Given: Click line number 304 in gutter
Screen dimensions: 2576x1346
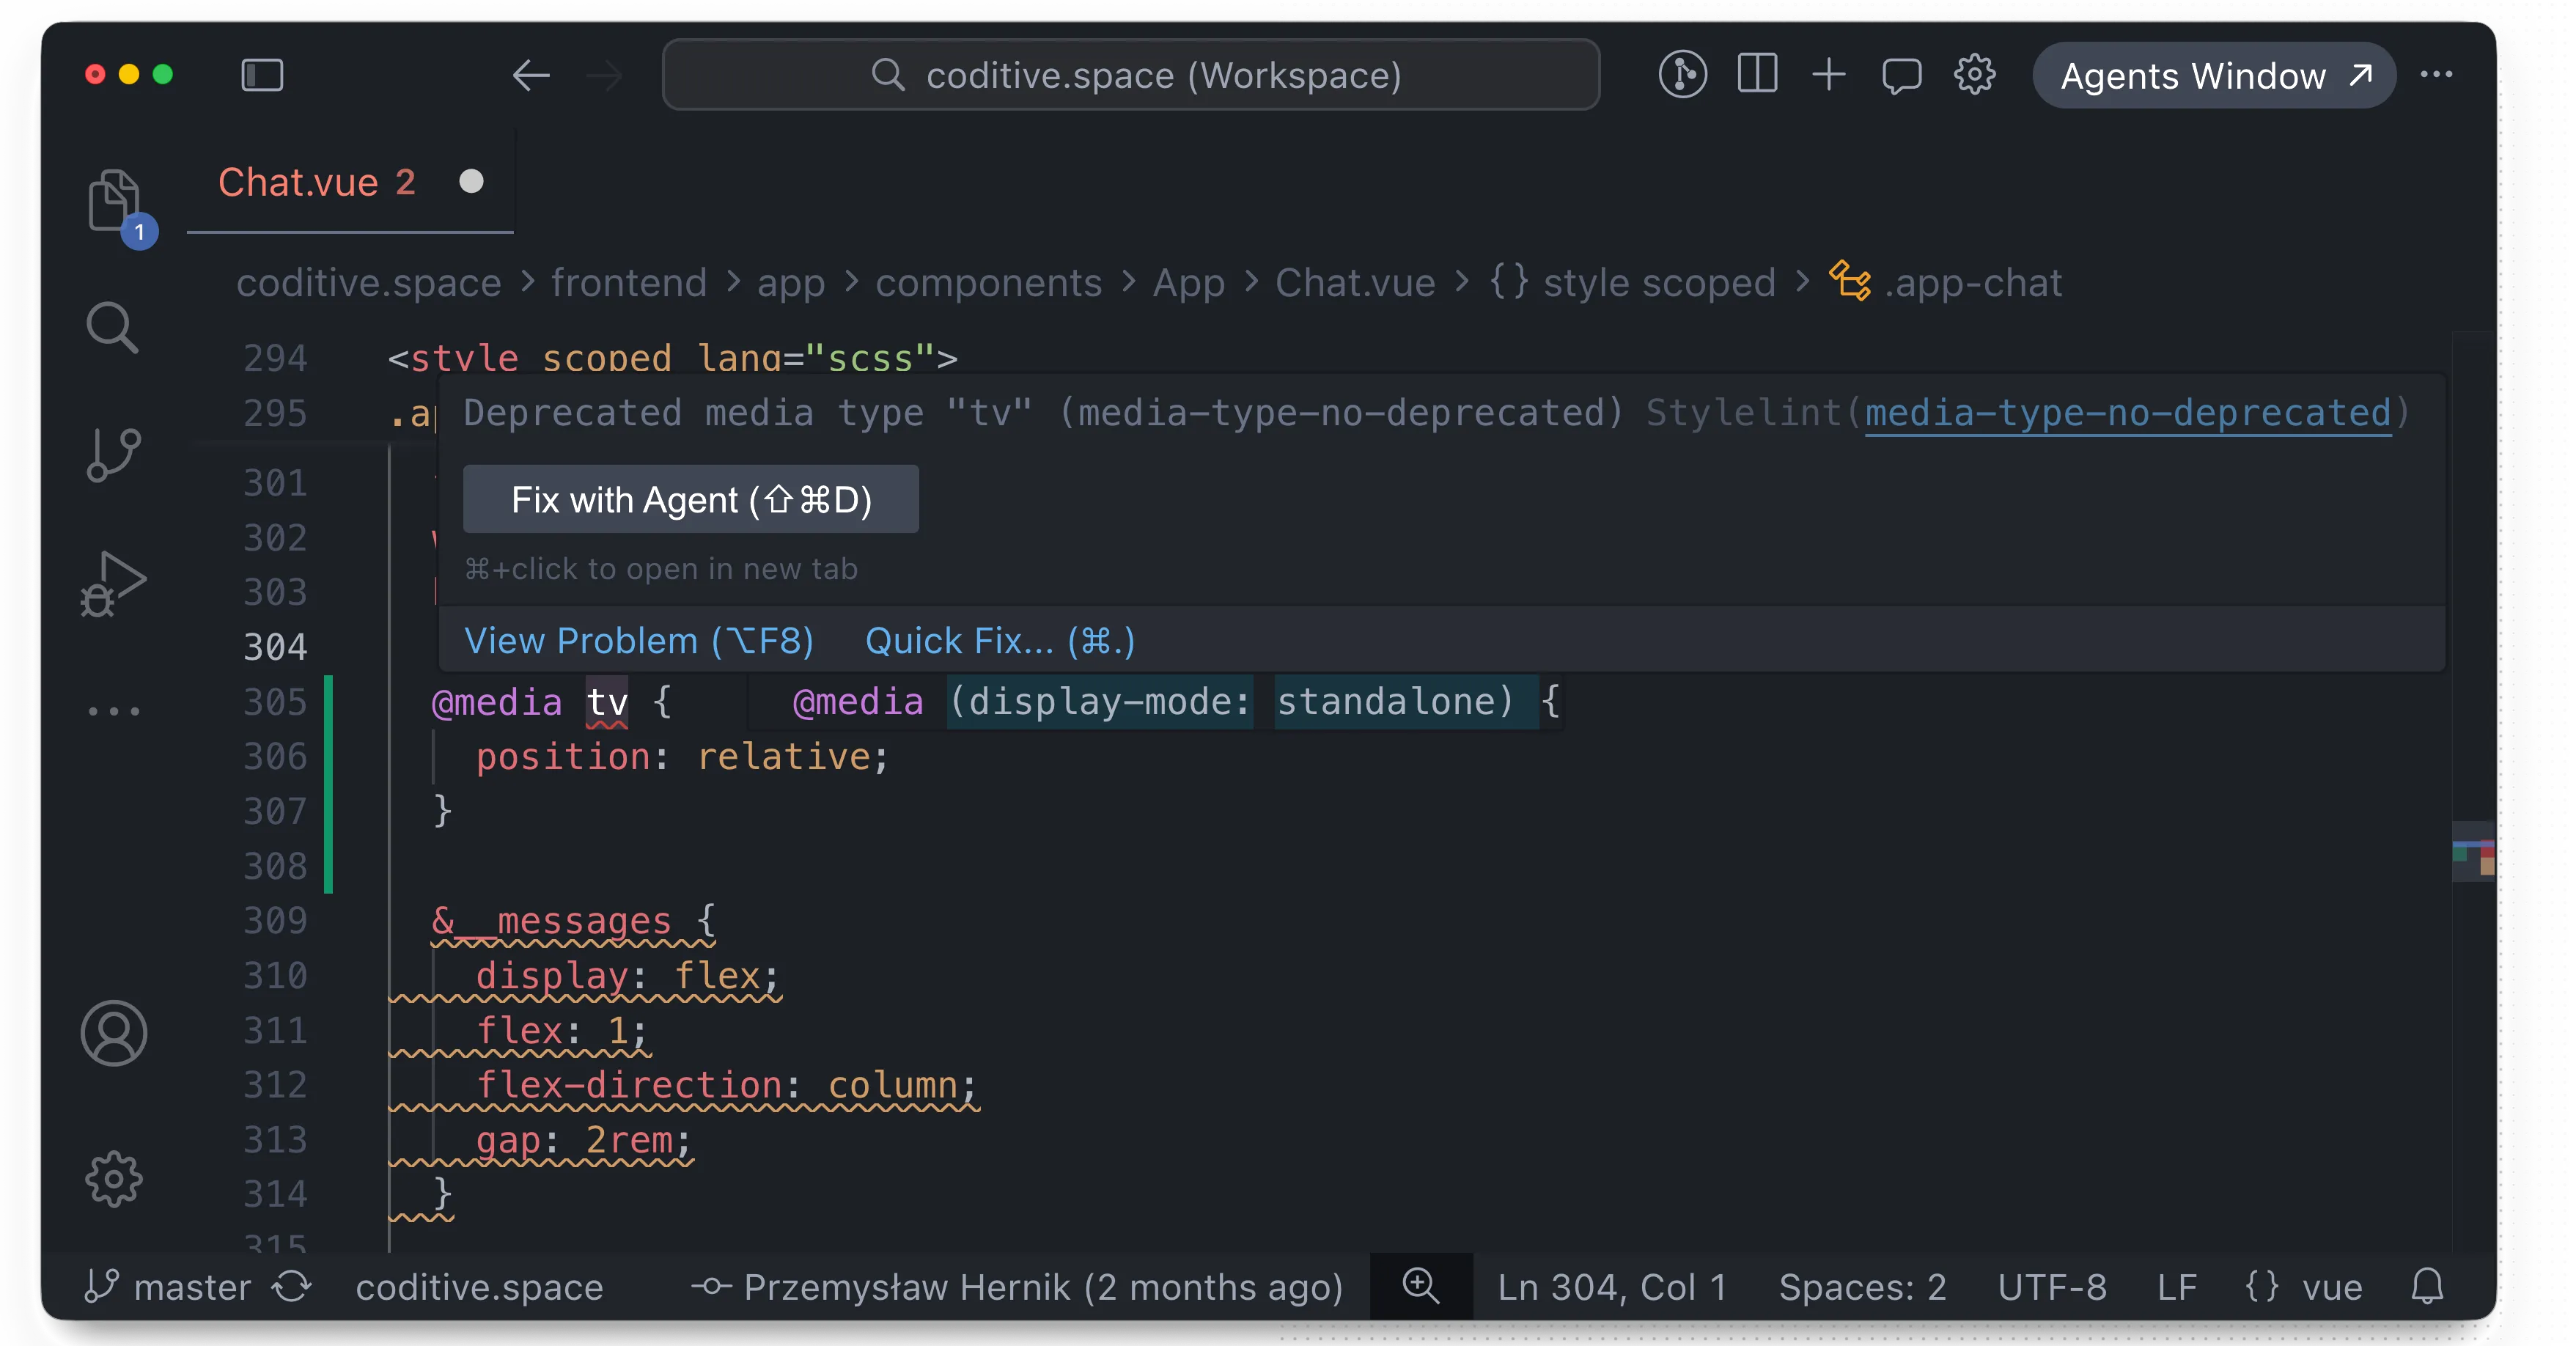Looking at the screenshot, I should point(275,647).
